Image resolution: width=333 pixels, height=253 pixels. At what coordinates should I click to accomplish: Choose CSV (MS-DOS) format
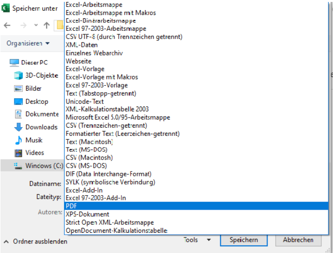(196, 166)
